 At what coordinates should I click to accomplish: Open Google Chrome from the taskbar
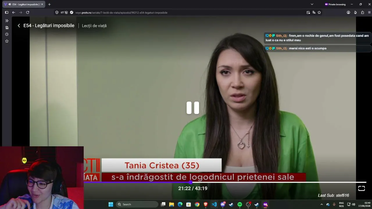pos(197,204)
